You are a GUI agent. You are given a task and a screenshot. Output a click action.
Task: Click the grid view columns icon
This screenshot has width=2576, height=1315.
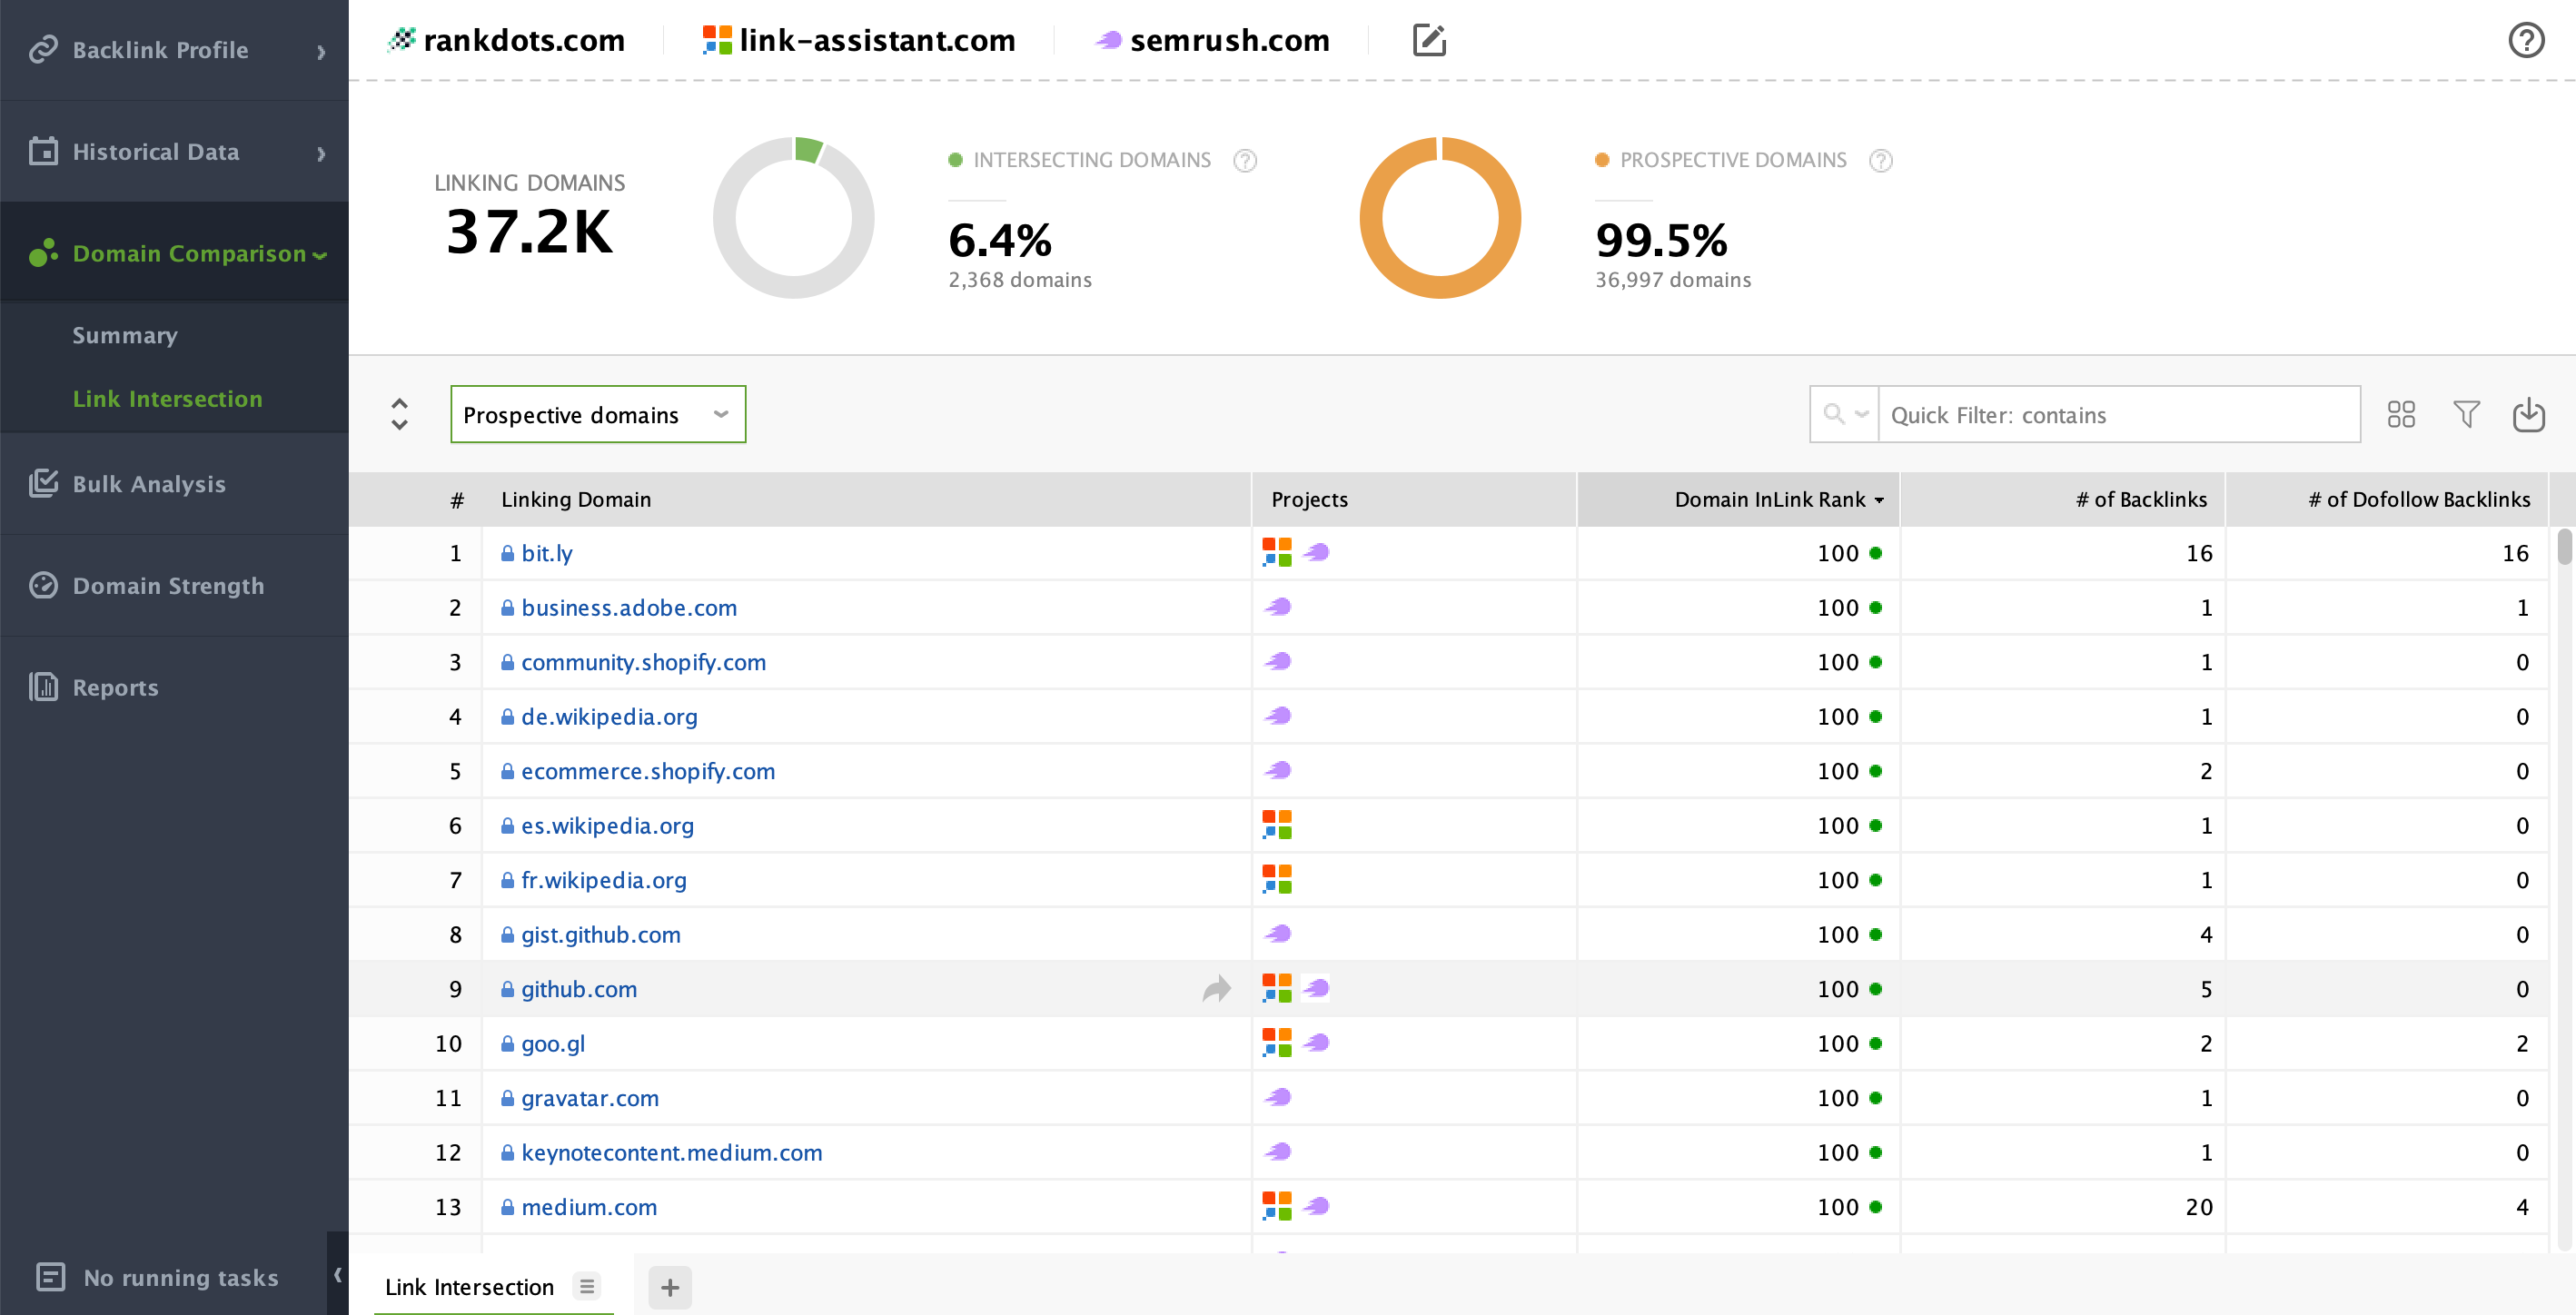(2401, 414)
